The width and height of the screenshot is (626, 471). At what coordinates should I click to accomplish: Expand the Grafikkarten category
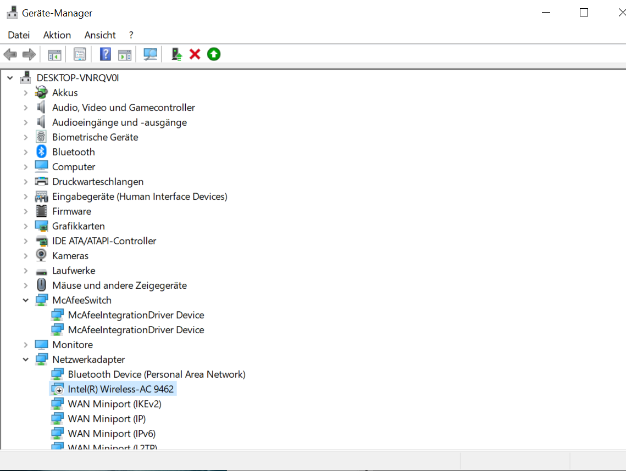point(25,226)
